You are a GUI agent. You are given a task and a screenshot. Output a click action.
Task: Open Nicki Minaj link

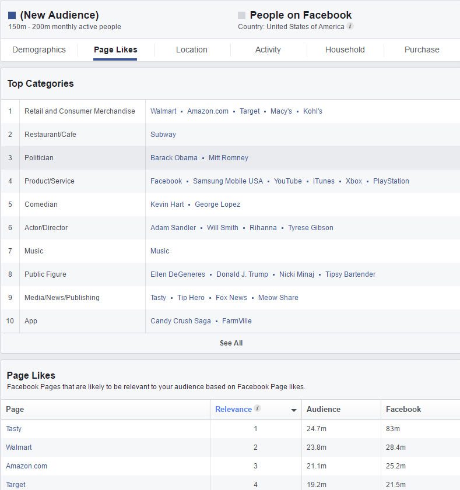coord(296,274)
